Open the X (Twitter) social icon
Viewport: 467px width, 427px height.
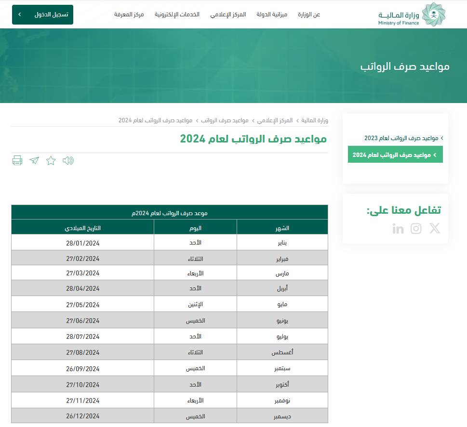435,229
